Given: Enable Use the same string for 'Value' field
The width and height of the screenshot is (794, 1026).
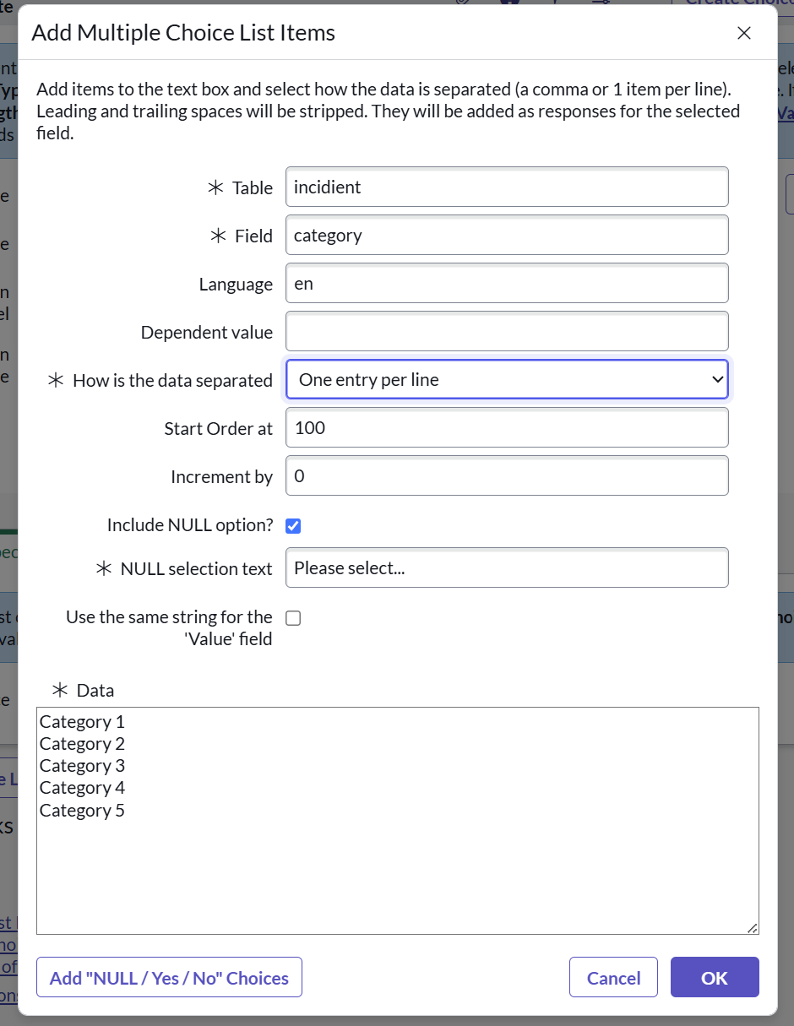Looking at the screenshot, I should point(293,617).
